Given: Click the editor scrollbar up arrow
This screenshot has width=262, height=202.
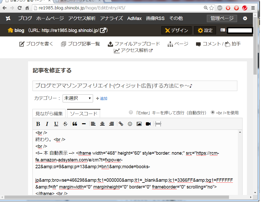Looking at the screenshot, I should 240,132.
